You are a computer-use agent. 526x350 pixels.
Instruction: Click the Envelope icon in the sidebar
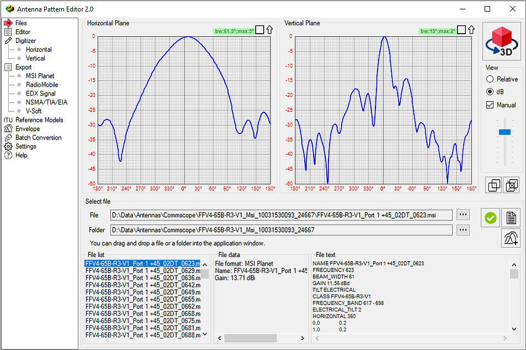[x=8, y=128]
